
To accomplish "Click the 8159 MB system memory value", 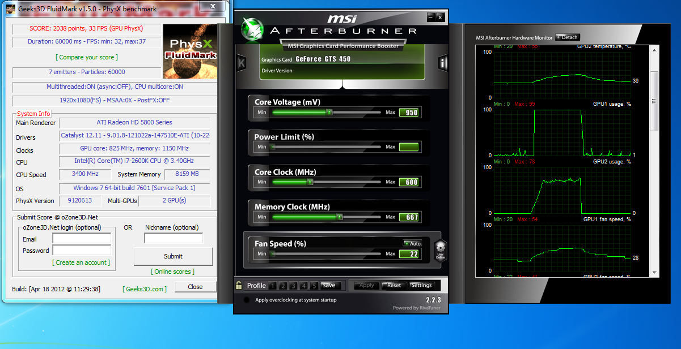I will click(x=187, y=174).
